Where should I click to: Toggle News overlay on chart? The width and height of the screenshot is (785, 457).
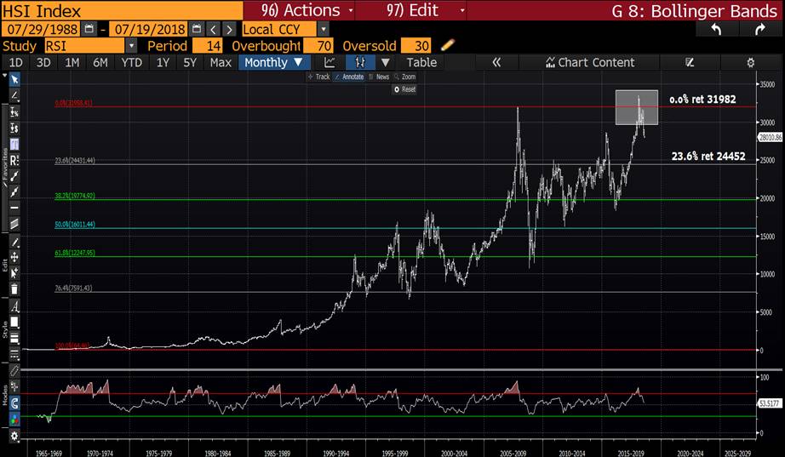click(379, 77)
